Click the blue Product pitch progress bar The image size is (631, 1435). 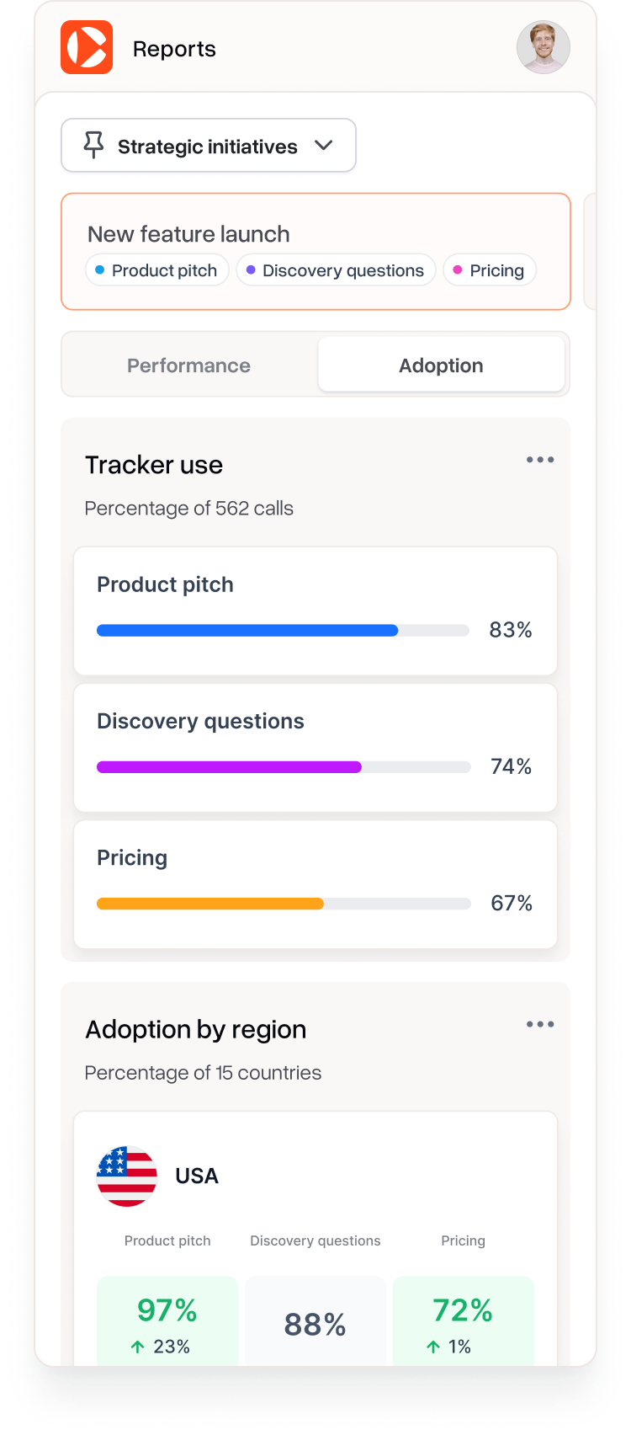click(247, 630)
